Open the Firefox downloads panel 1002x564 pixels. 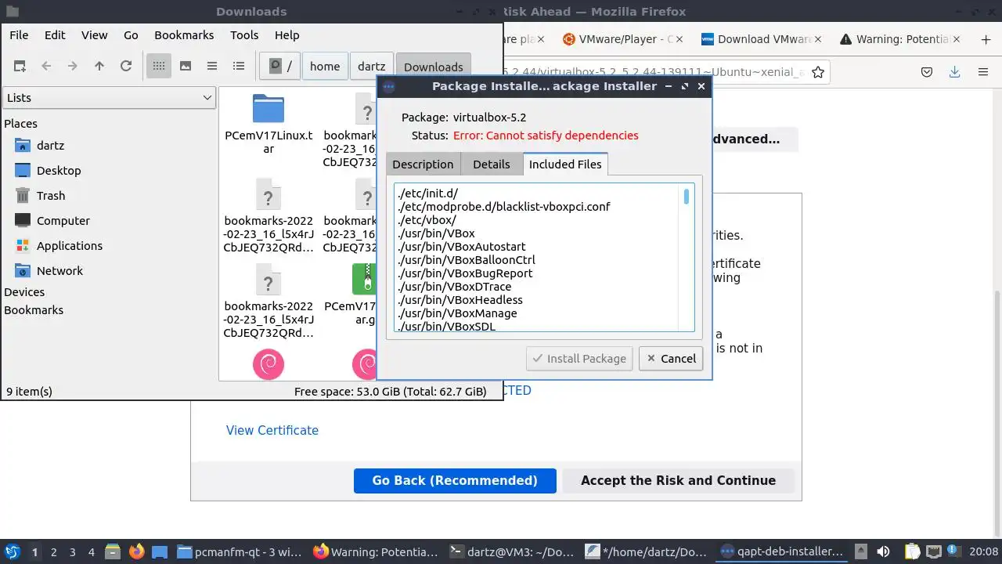(x=954, y=72)
